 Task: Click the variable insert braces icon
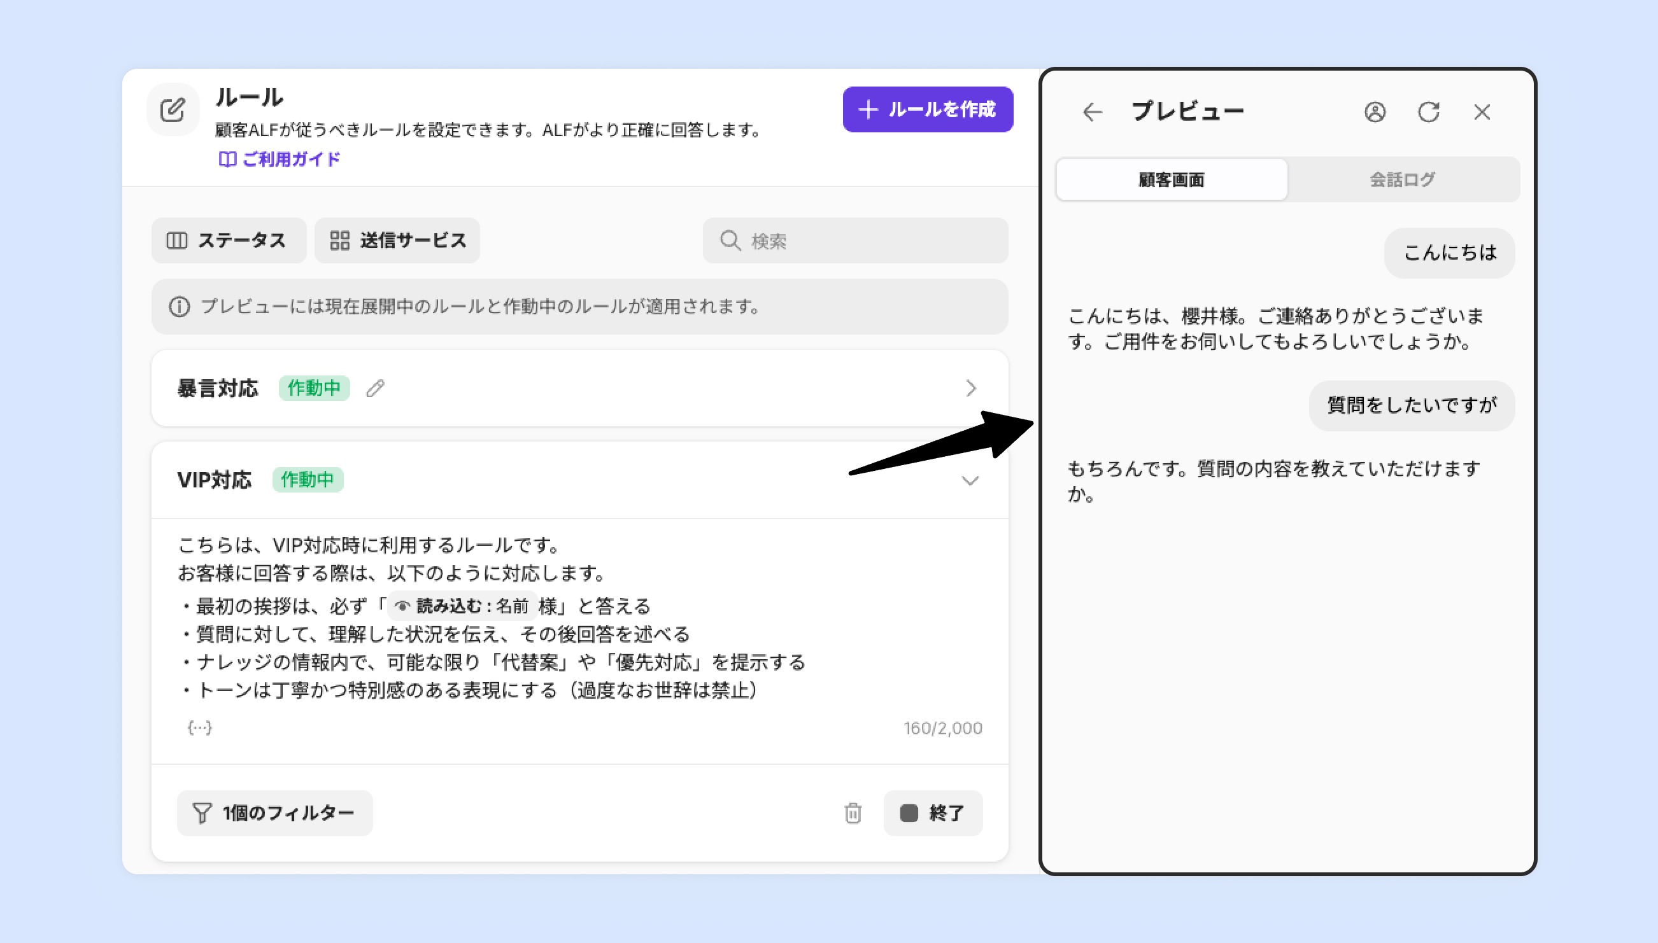pyautogui.click(x=199, y=727)
